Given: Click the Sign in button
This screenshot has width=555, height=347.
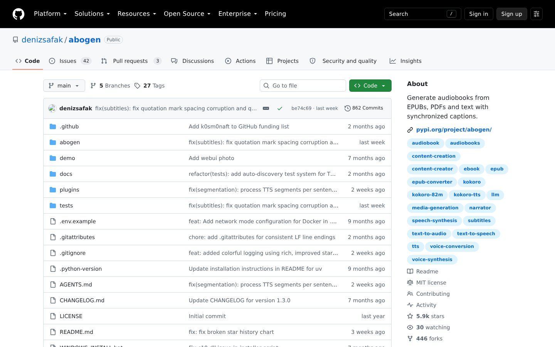Looking at the screenshot, I should [479, 14].
